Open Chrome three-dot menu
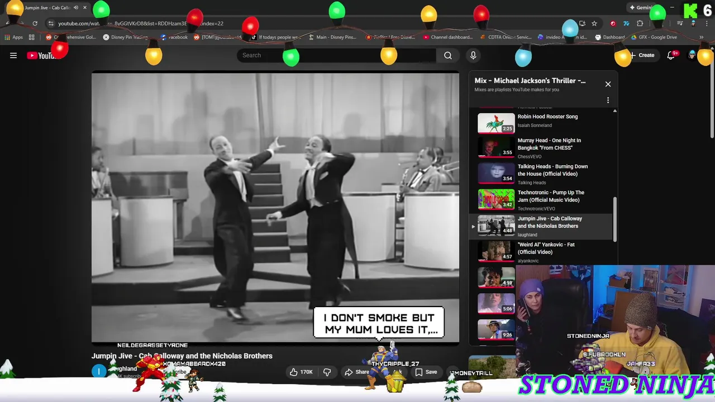This screenshot has width=715, height=402. coord(706,23)
